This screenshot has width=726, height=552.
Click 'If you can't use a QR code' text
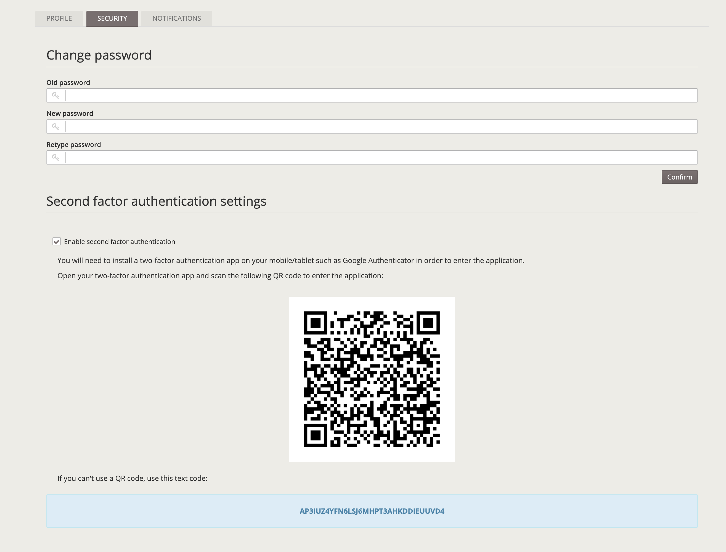132,478
